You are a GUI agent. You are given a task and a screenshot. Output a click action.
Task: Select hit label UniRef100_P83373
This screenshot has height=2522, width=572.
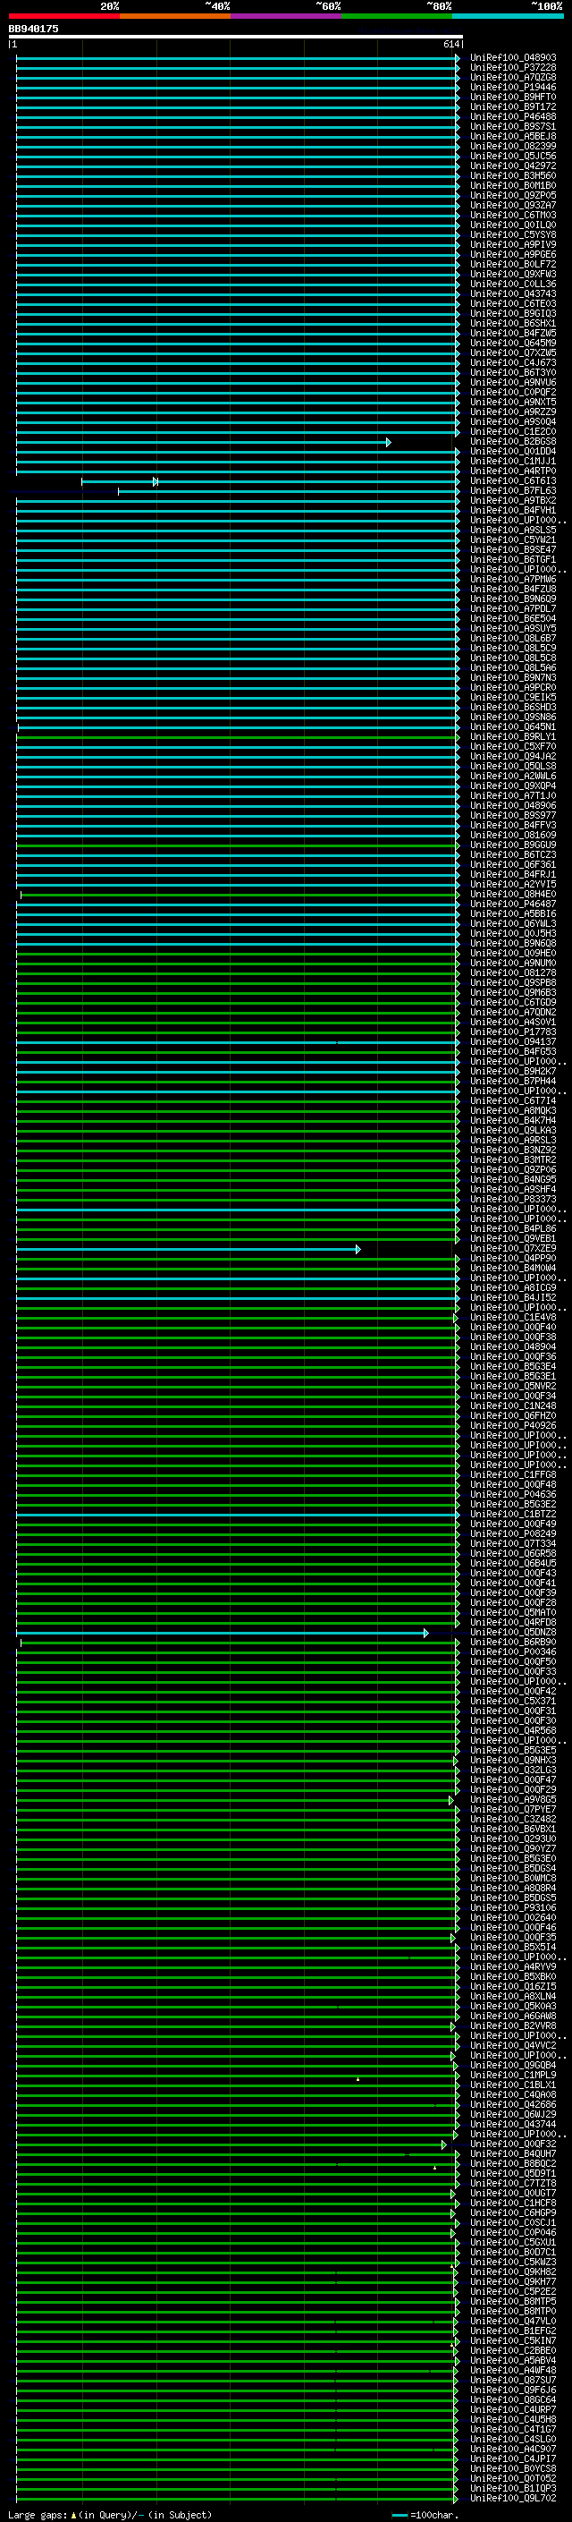tap(513, 1200)
